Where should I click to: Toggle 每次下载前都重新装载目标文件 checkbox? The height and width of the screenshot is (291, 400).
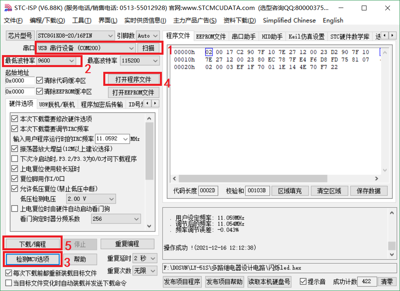(x=8, y=273)
